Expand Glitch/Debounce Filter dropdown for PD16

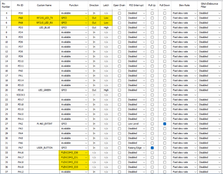210,90
